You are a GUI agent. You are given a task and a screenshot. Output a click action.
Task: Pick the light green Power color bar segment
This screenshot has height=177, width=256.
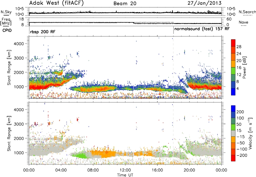coord(233,71)
